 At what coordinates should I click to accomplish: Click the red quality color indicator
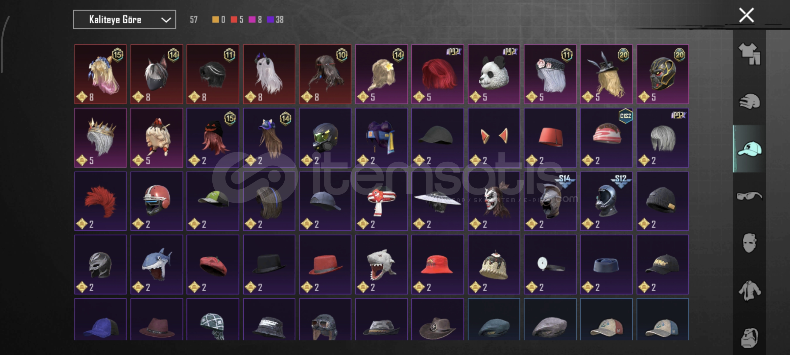234,20
